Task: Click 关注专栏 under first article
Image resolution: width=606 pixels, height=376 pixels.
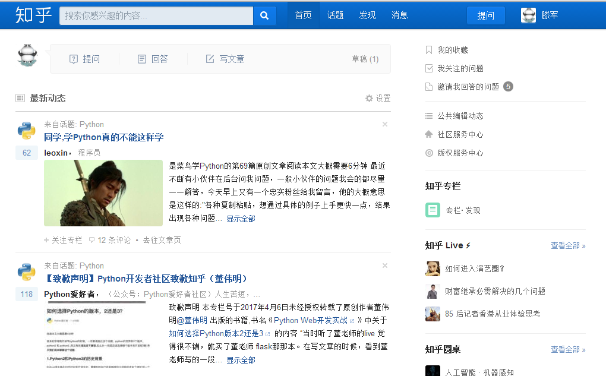Action: [63, 240]
